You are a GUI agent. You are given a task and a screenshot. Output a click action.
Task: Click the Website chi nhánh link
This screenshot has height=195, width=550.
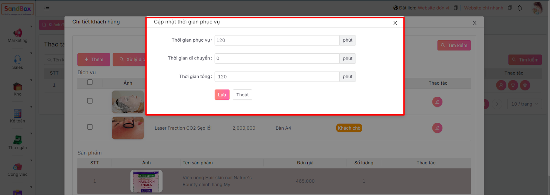[x=483, y=8]
